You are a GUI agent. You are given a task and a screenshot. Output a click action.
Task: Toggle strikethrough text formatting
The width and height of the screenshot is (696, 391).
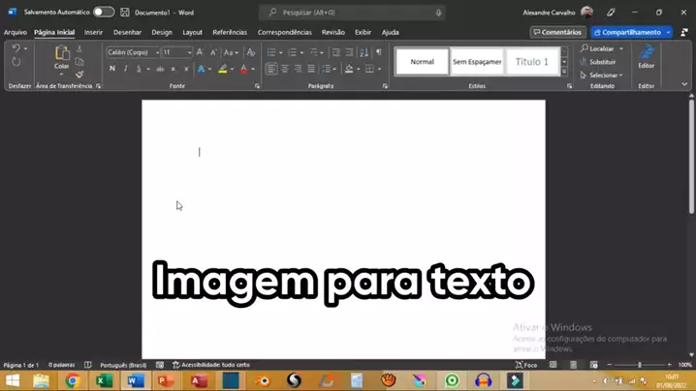click(x=160, y=69)
